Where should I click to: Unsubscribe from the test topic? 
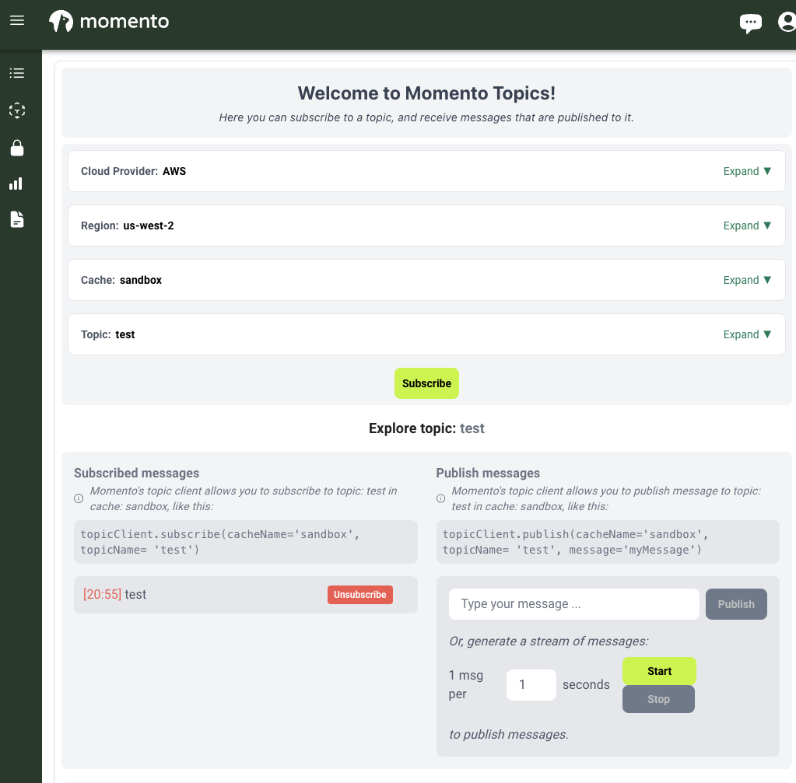click(360, 595)
